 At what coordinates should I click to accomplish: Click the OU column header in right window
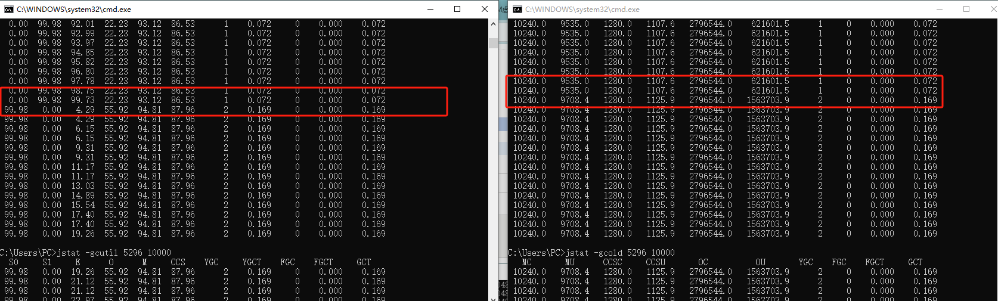pos(760,262)
